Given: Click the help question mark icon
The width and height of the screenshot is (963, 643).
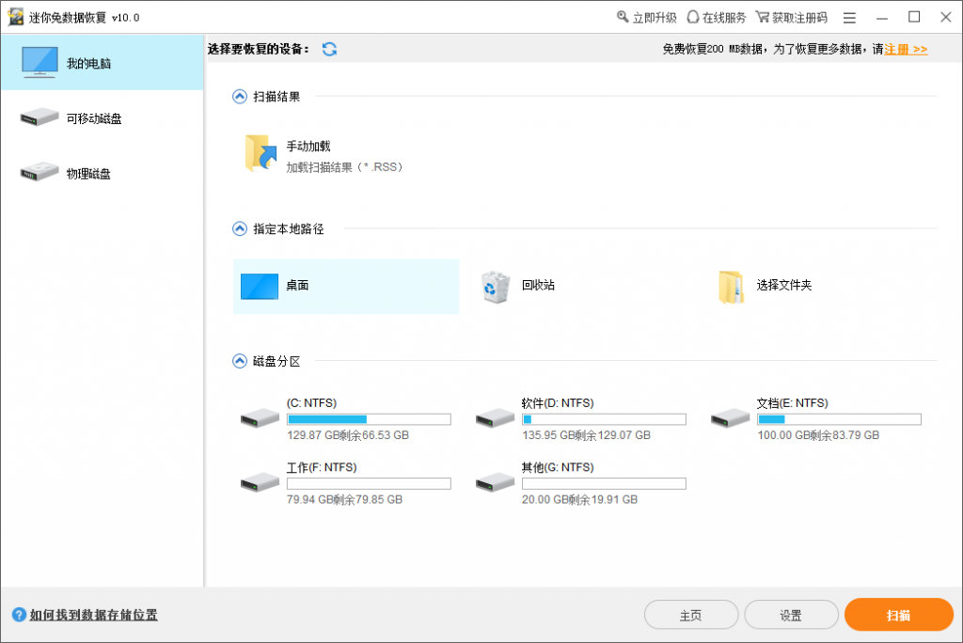Looking at the screenshot, I should click(x=19, y=614).
